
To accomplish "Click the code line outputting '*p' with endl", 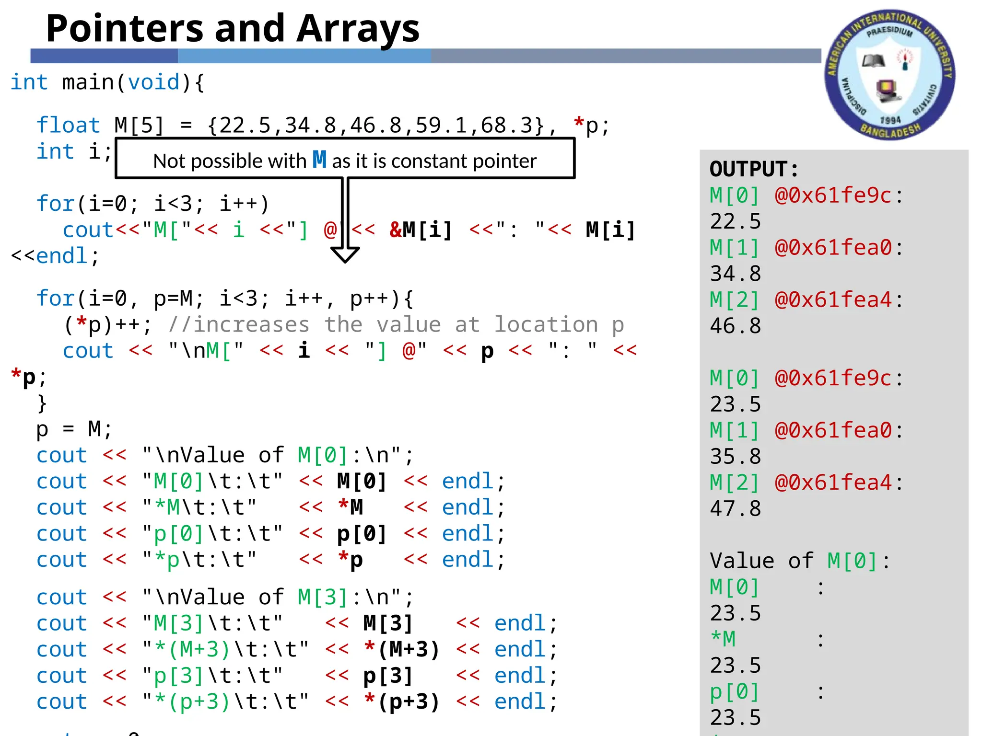I will click(271, 560).
